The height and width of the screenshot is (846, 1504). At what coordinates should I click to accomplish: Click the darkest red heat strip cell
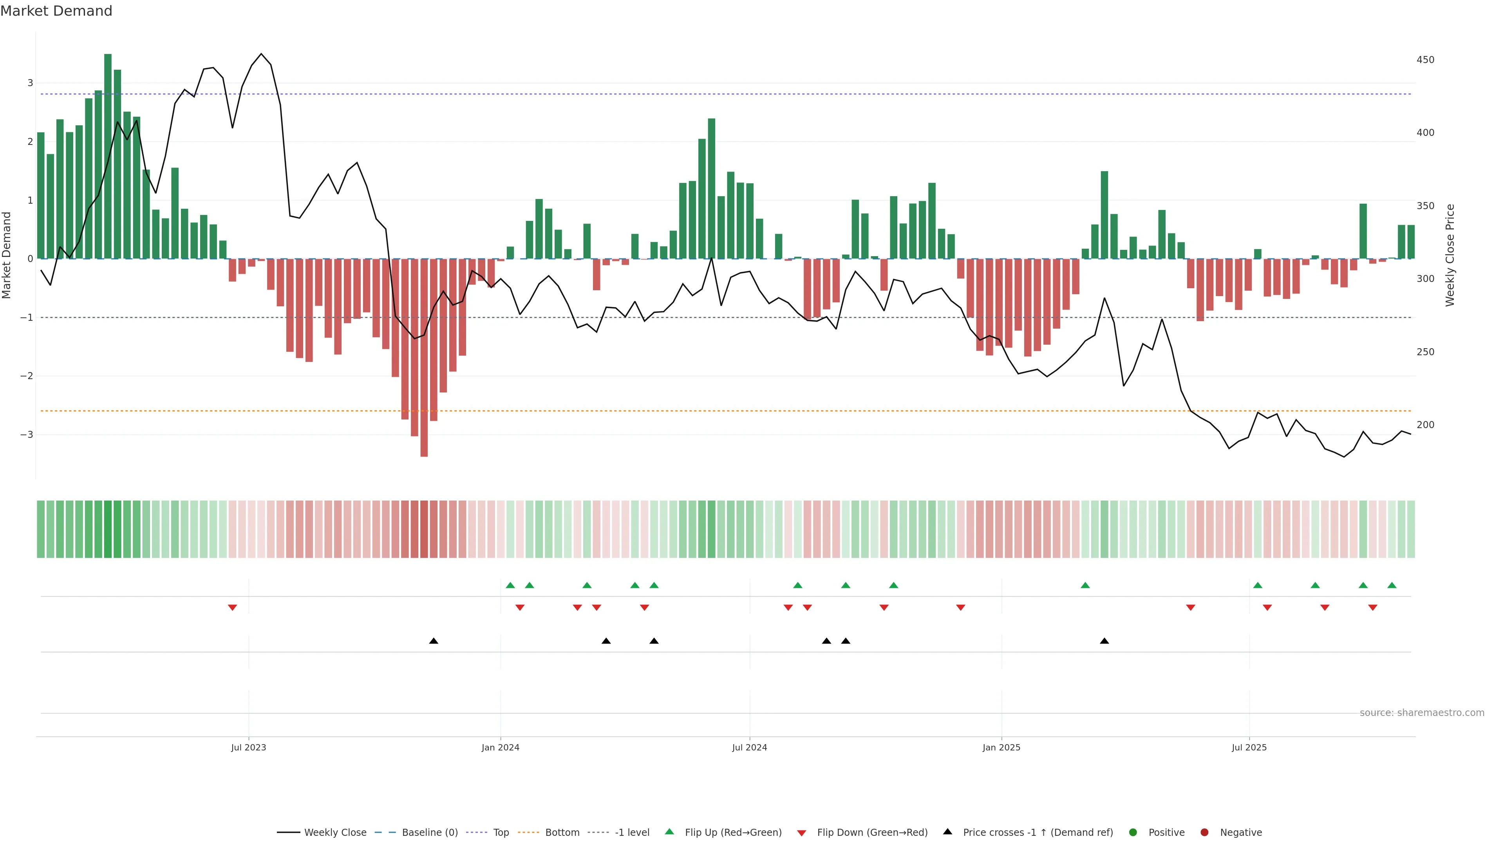[x=424, y=529]
